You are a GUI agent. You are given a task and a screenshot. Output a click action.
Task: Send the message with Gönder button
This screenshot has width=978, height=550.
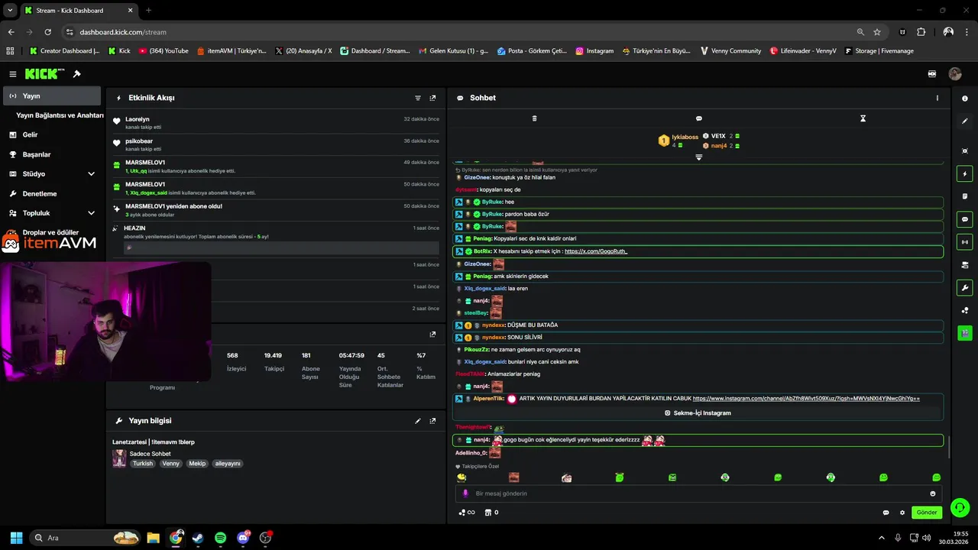coord(927,513)
